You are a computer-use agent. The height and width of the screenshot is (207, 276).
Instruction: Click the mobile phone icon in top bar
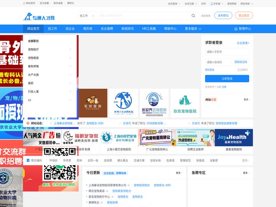click(x=212, y=4)
